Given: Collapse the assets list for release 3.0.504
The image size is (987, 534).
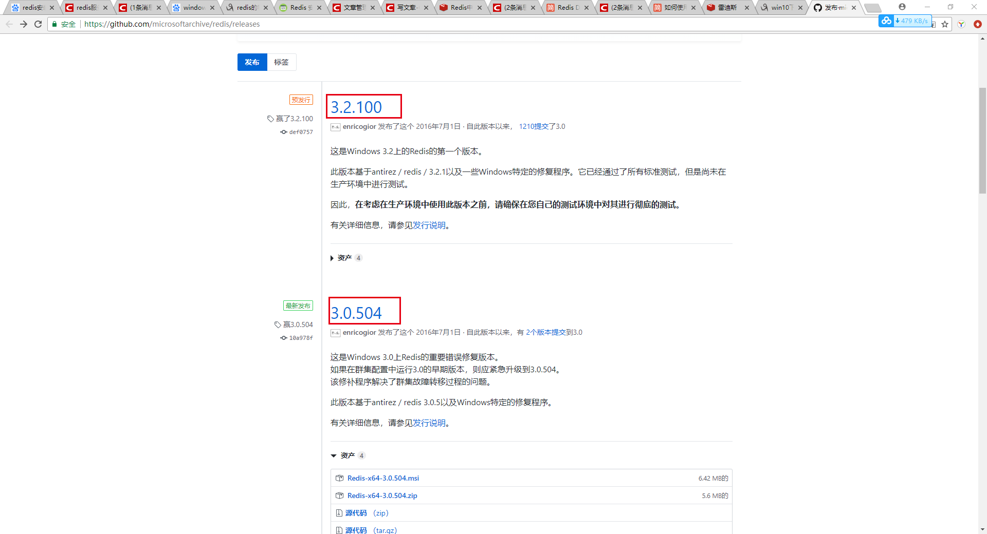Looking at the screenshot, I should [x=348, y=455].
